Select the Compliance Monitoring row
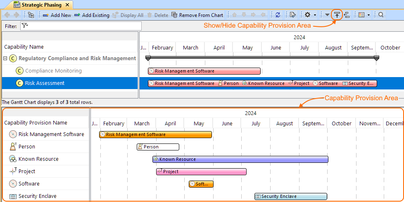This screenshot has height=202, width=404. (70, 70)
